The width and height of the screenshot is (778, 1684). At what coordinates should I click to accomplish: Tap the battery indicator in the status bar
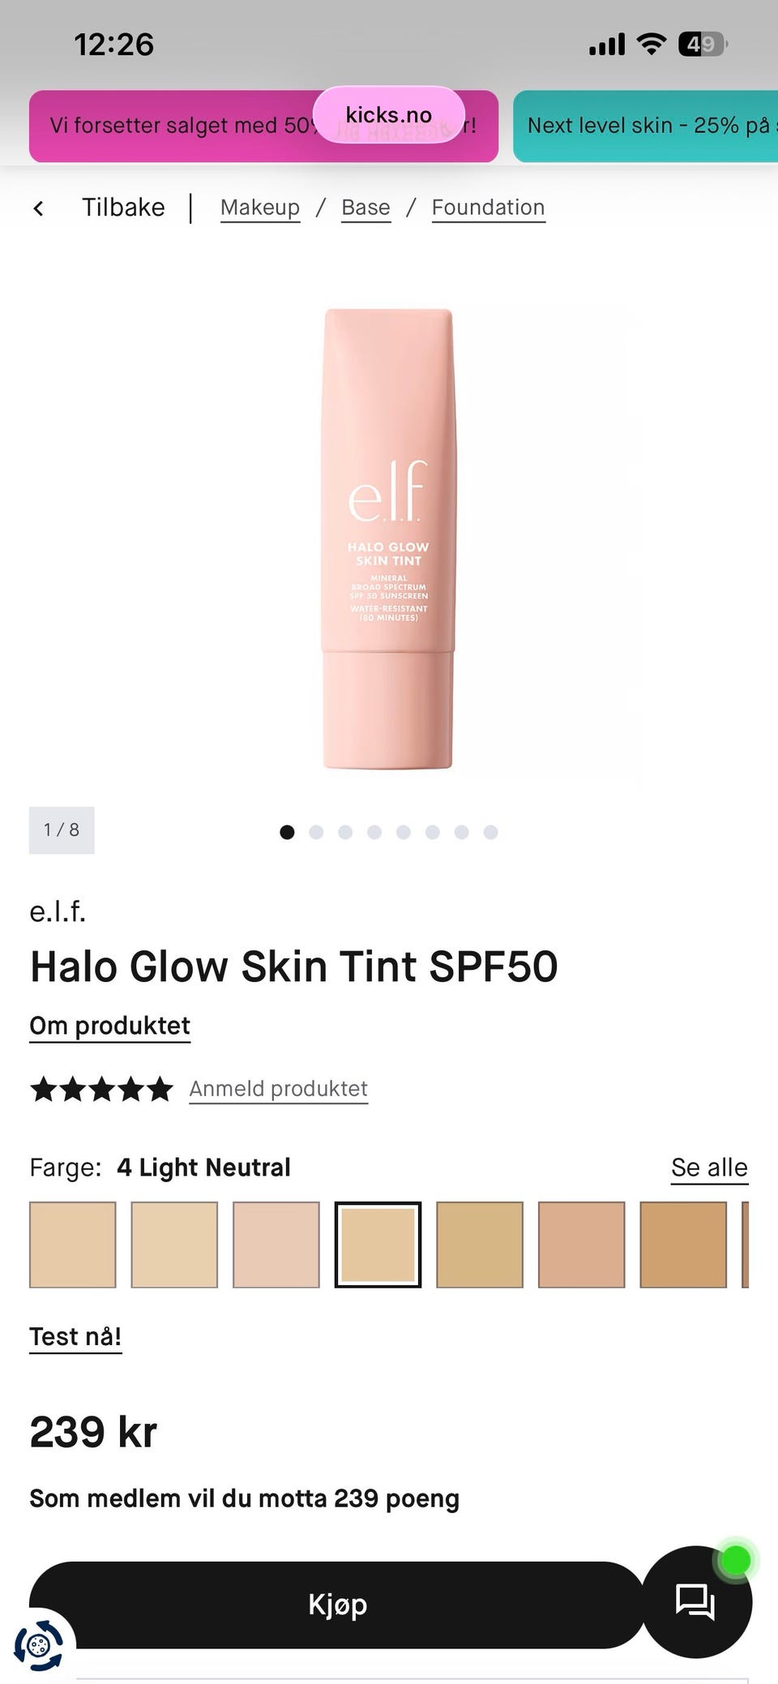point(703,45)
